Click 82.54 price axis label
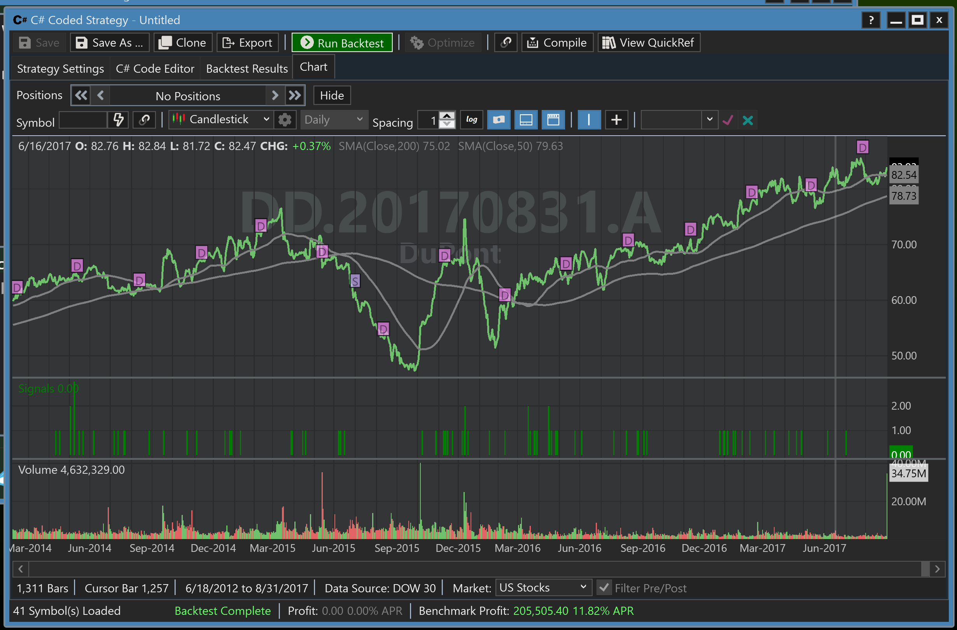957x630 pixels. tap(903, 175)
